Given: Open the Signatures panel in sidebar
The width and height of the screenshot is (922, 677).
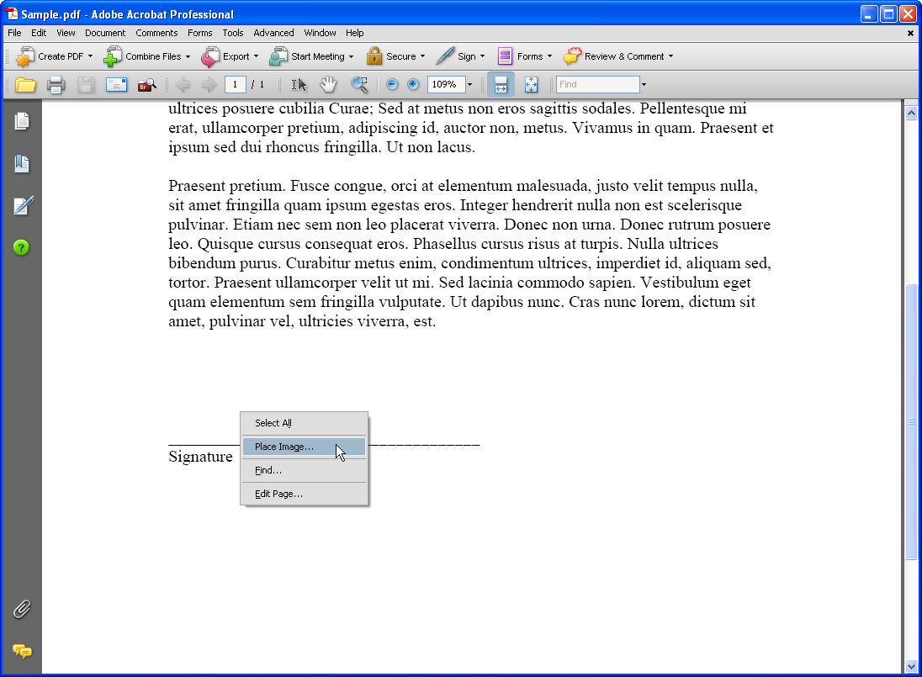Looking at the screenshot, I should coord(23,206).
